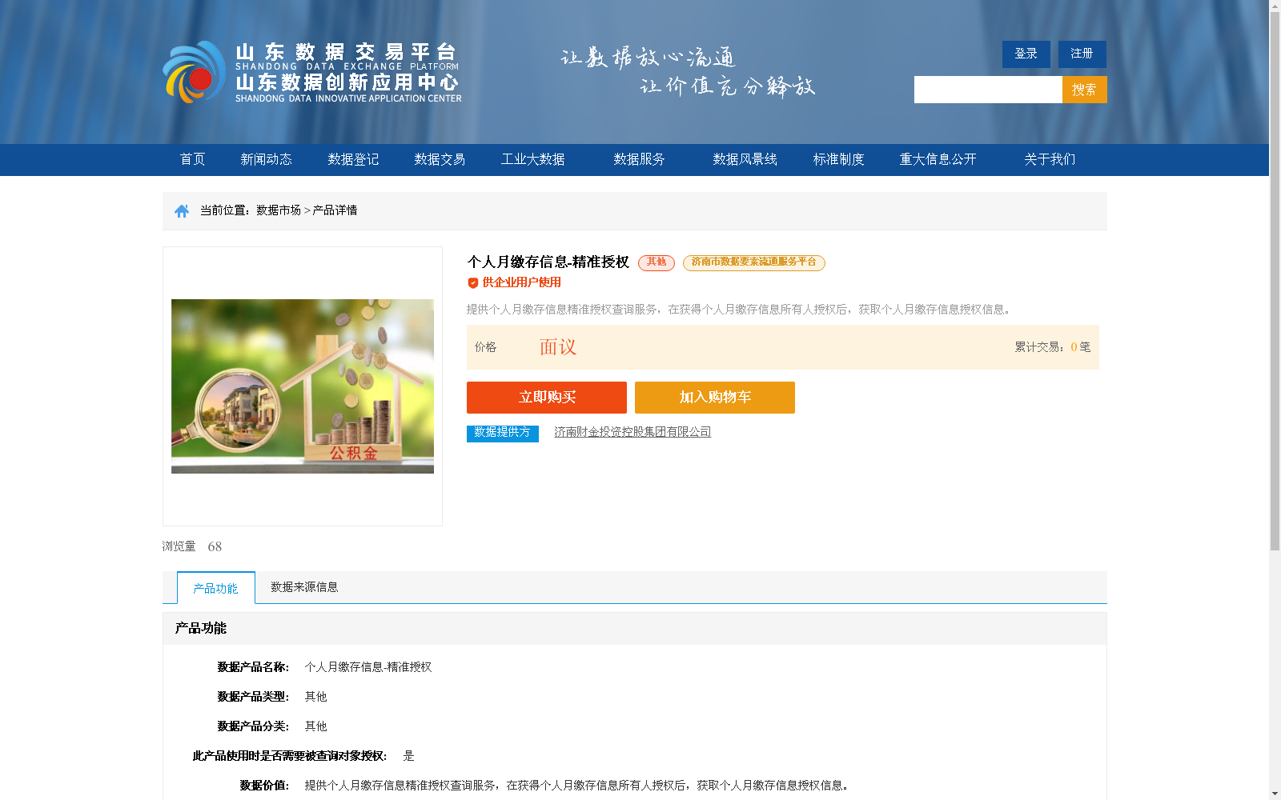Click the 产品功能 section heading
The image size is (1281, 800).
point(201,629)
